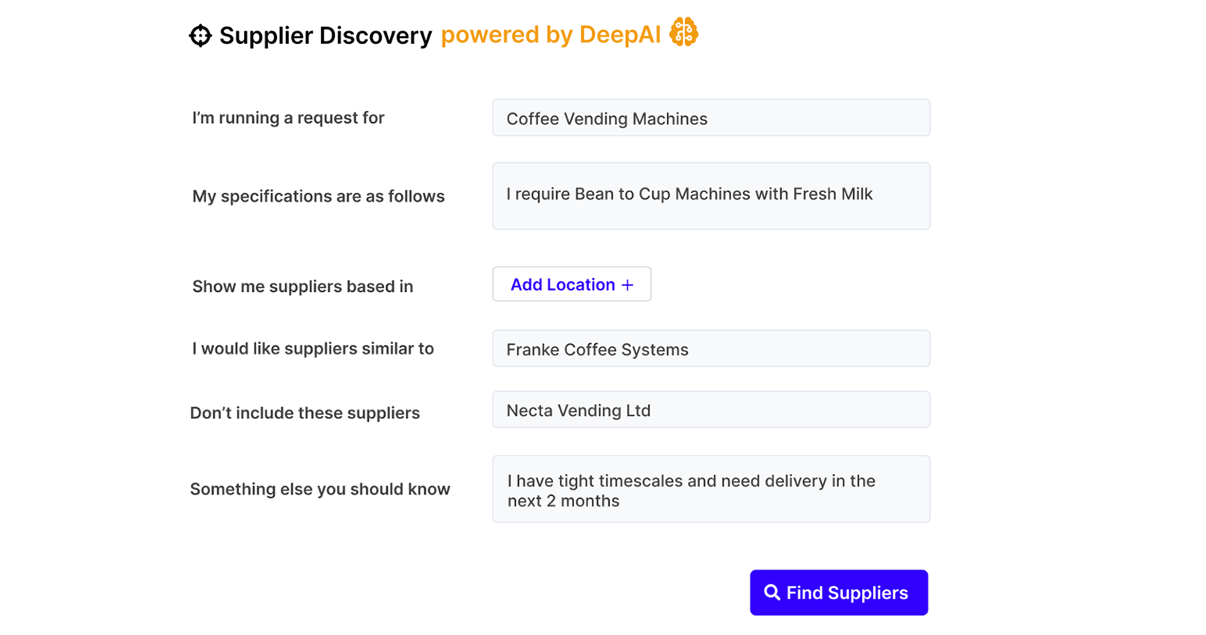Click the 'Don't include these suppliers' label
The image size is (1206, 635).
[305, 412]
